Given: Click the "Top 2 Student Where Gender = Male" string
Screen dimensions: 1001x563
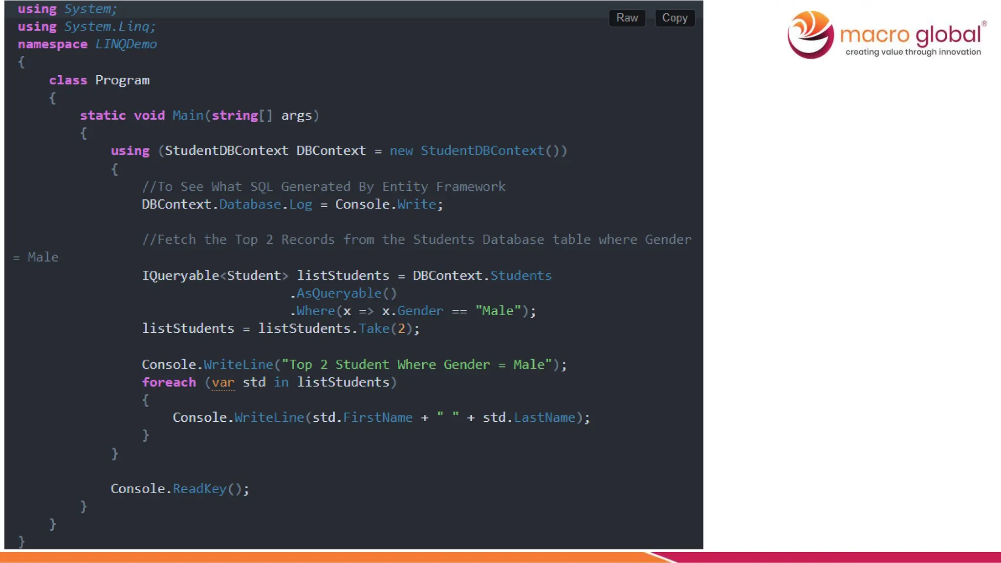Looking at the screenshot, I should coord(417,365).
